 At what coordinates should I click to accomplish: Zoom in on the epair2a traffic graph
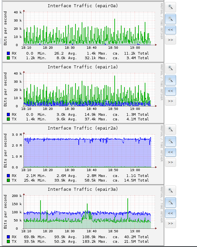pyautogui.click(x=170, y=129)
